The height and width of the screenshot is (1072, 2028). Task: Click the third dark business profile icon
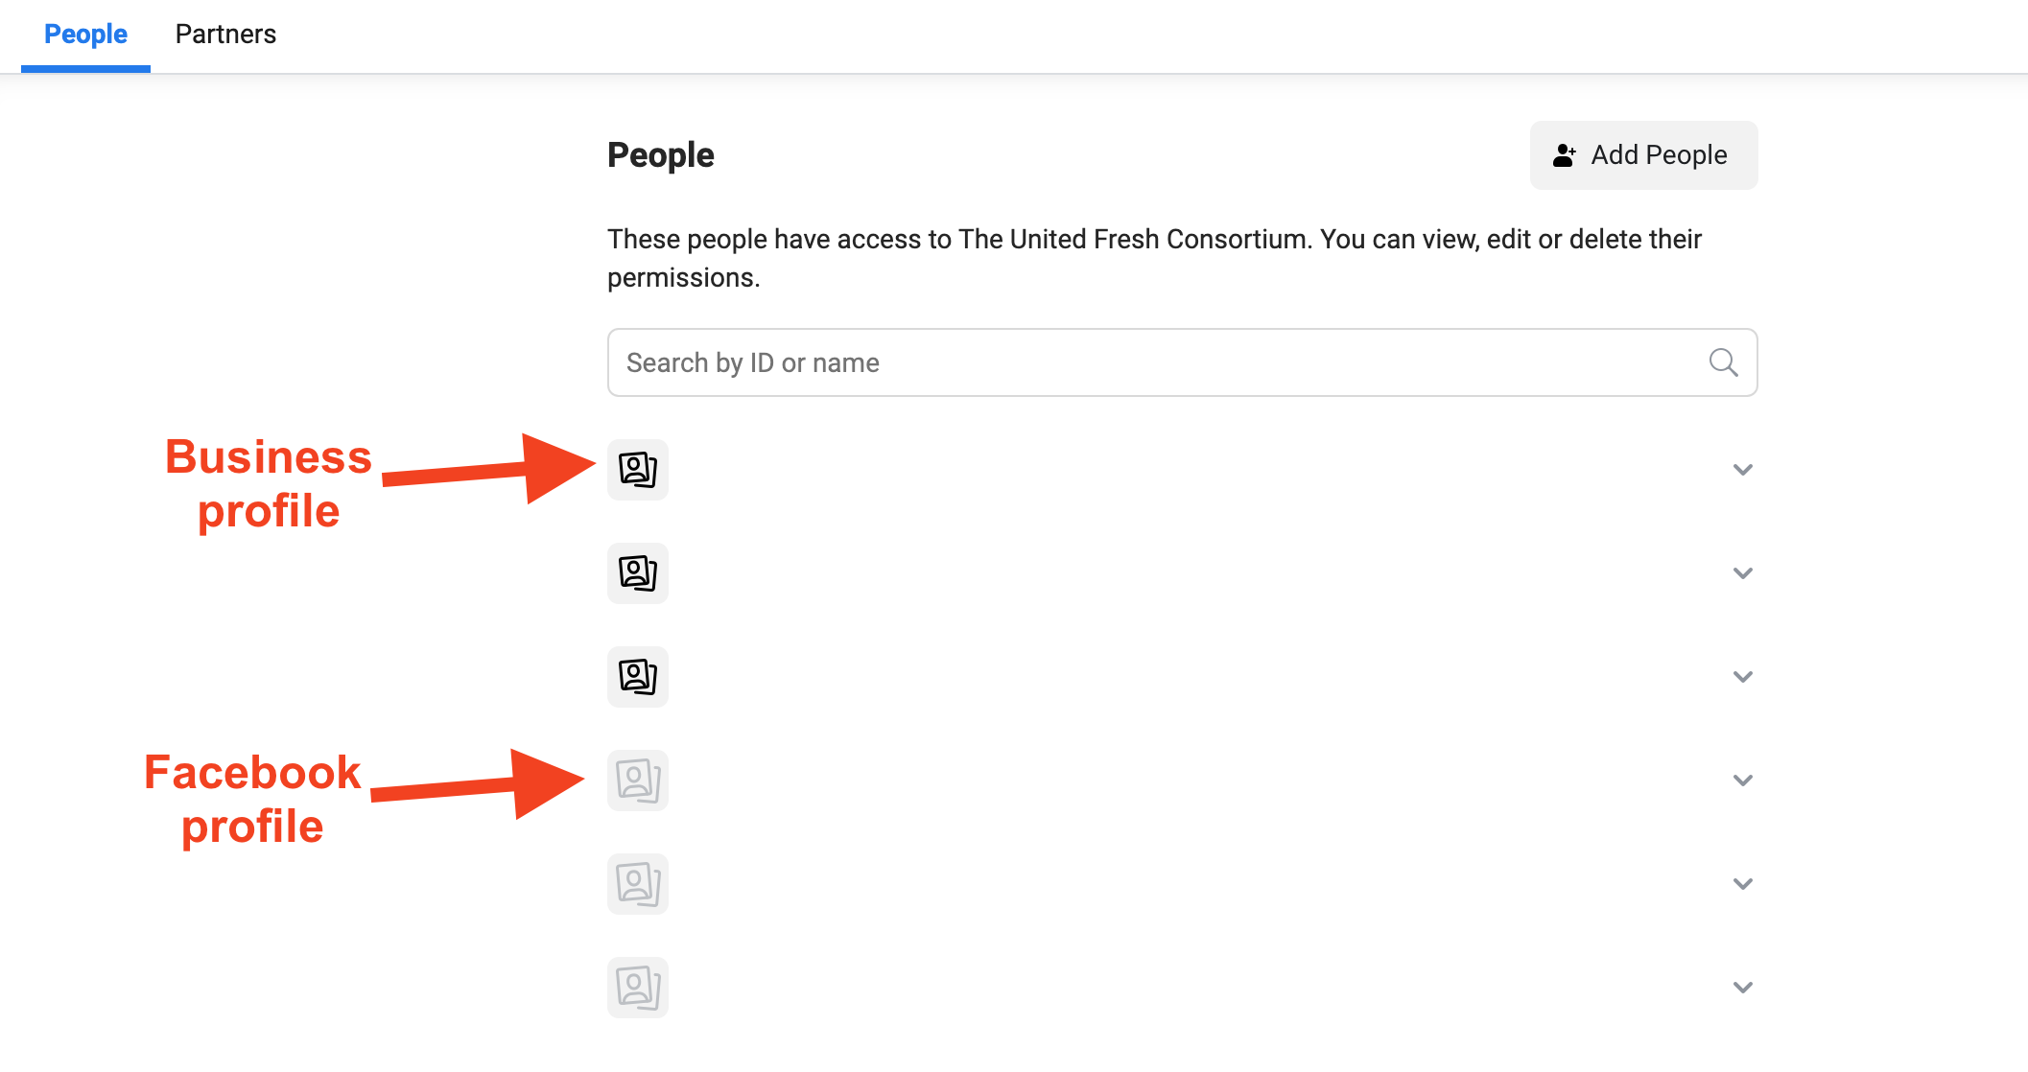[x=638, y=677]
